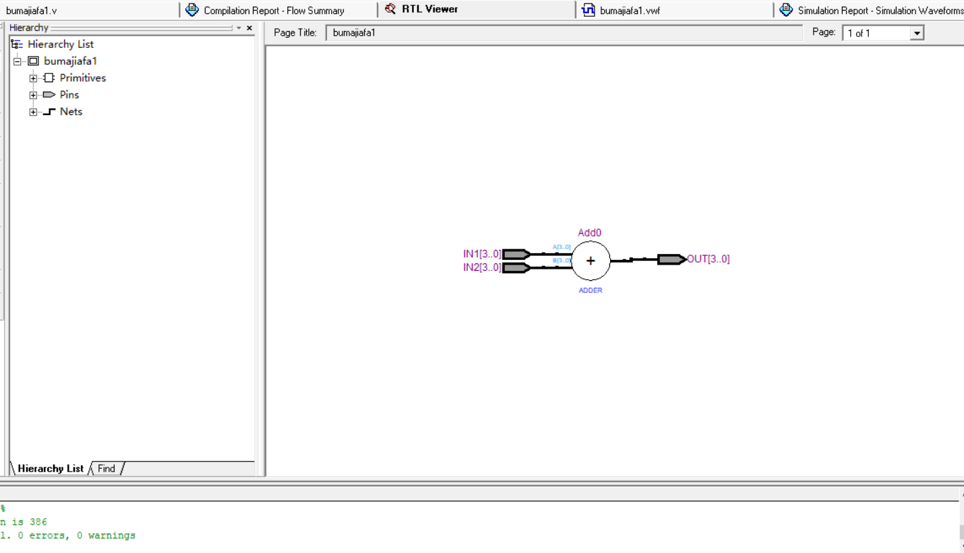Select Nets in the hierarchy tree
The image size is (964, 553).
tap(71, 112)
